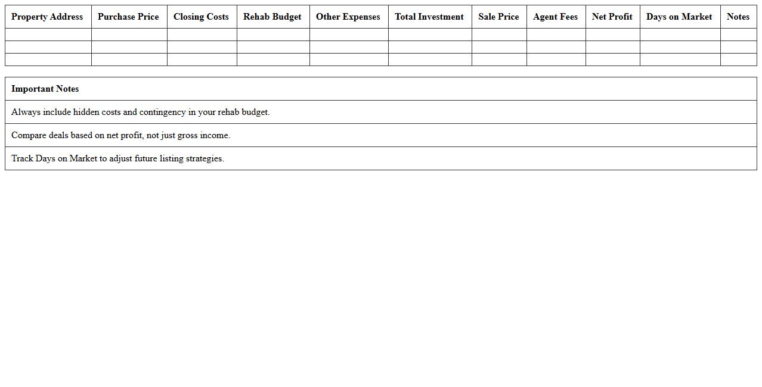The height and width of the screenshot is (387, 762).
Task: Select the second row Notes cell
Action: 738,47
